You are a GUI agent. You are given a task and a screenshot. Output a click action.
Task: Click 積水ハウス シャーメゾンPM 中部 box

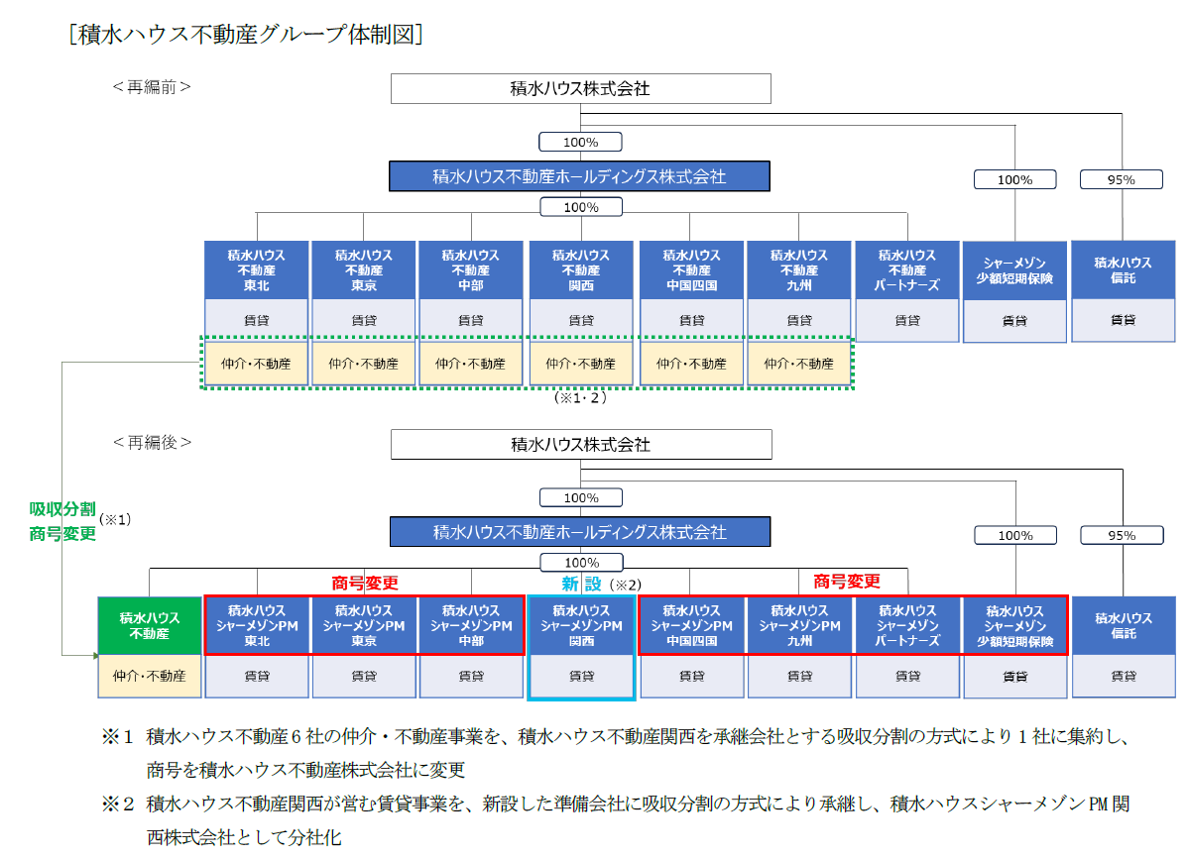pyautogui.click(x=471, y=626)
